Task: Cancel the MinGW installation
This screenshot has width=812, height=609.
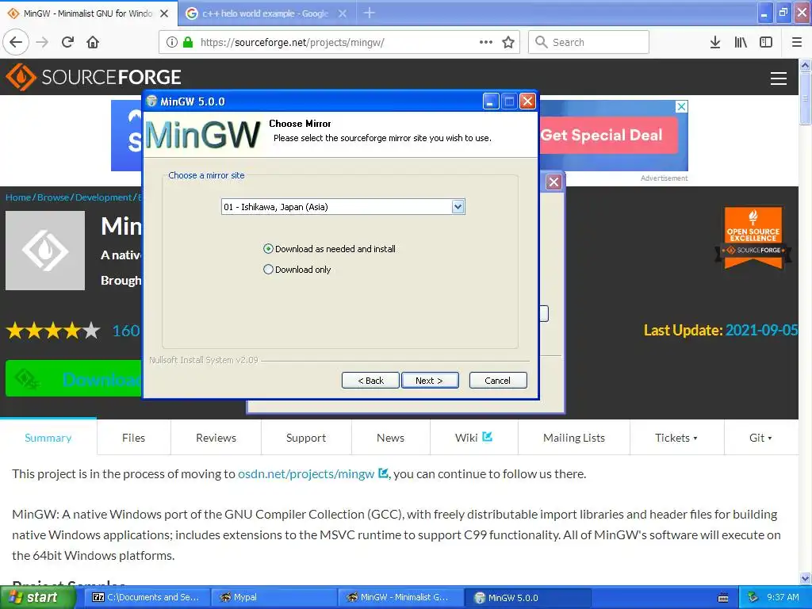Action: (498, 381)
